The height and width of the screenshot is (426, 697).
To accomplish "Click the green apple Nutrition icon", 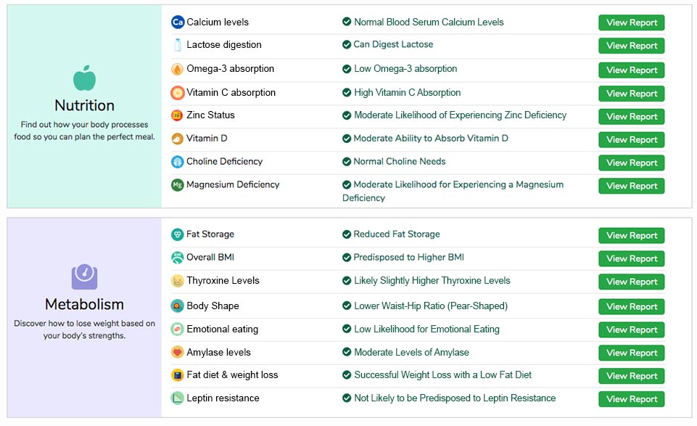I will click(x=84, y=78).
